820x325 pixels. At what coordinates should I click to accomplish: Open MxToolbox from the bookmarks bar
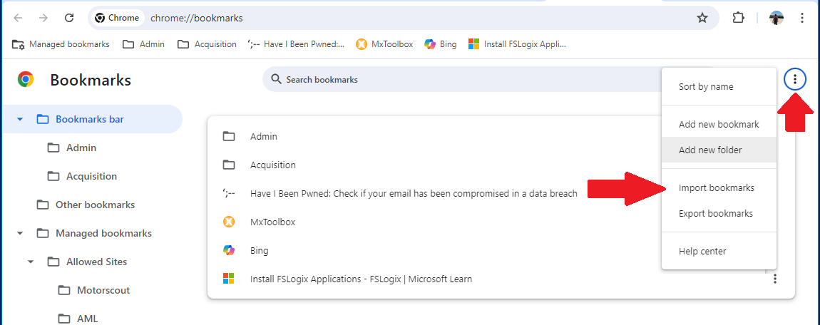pyautogui.click(x=384, y=44)
